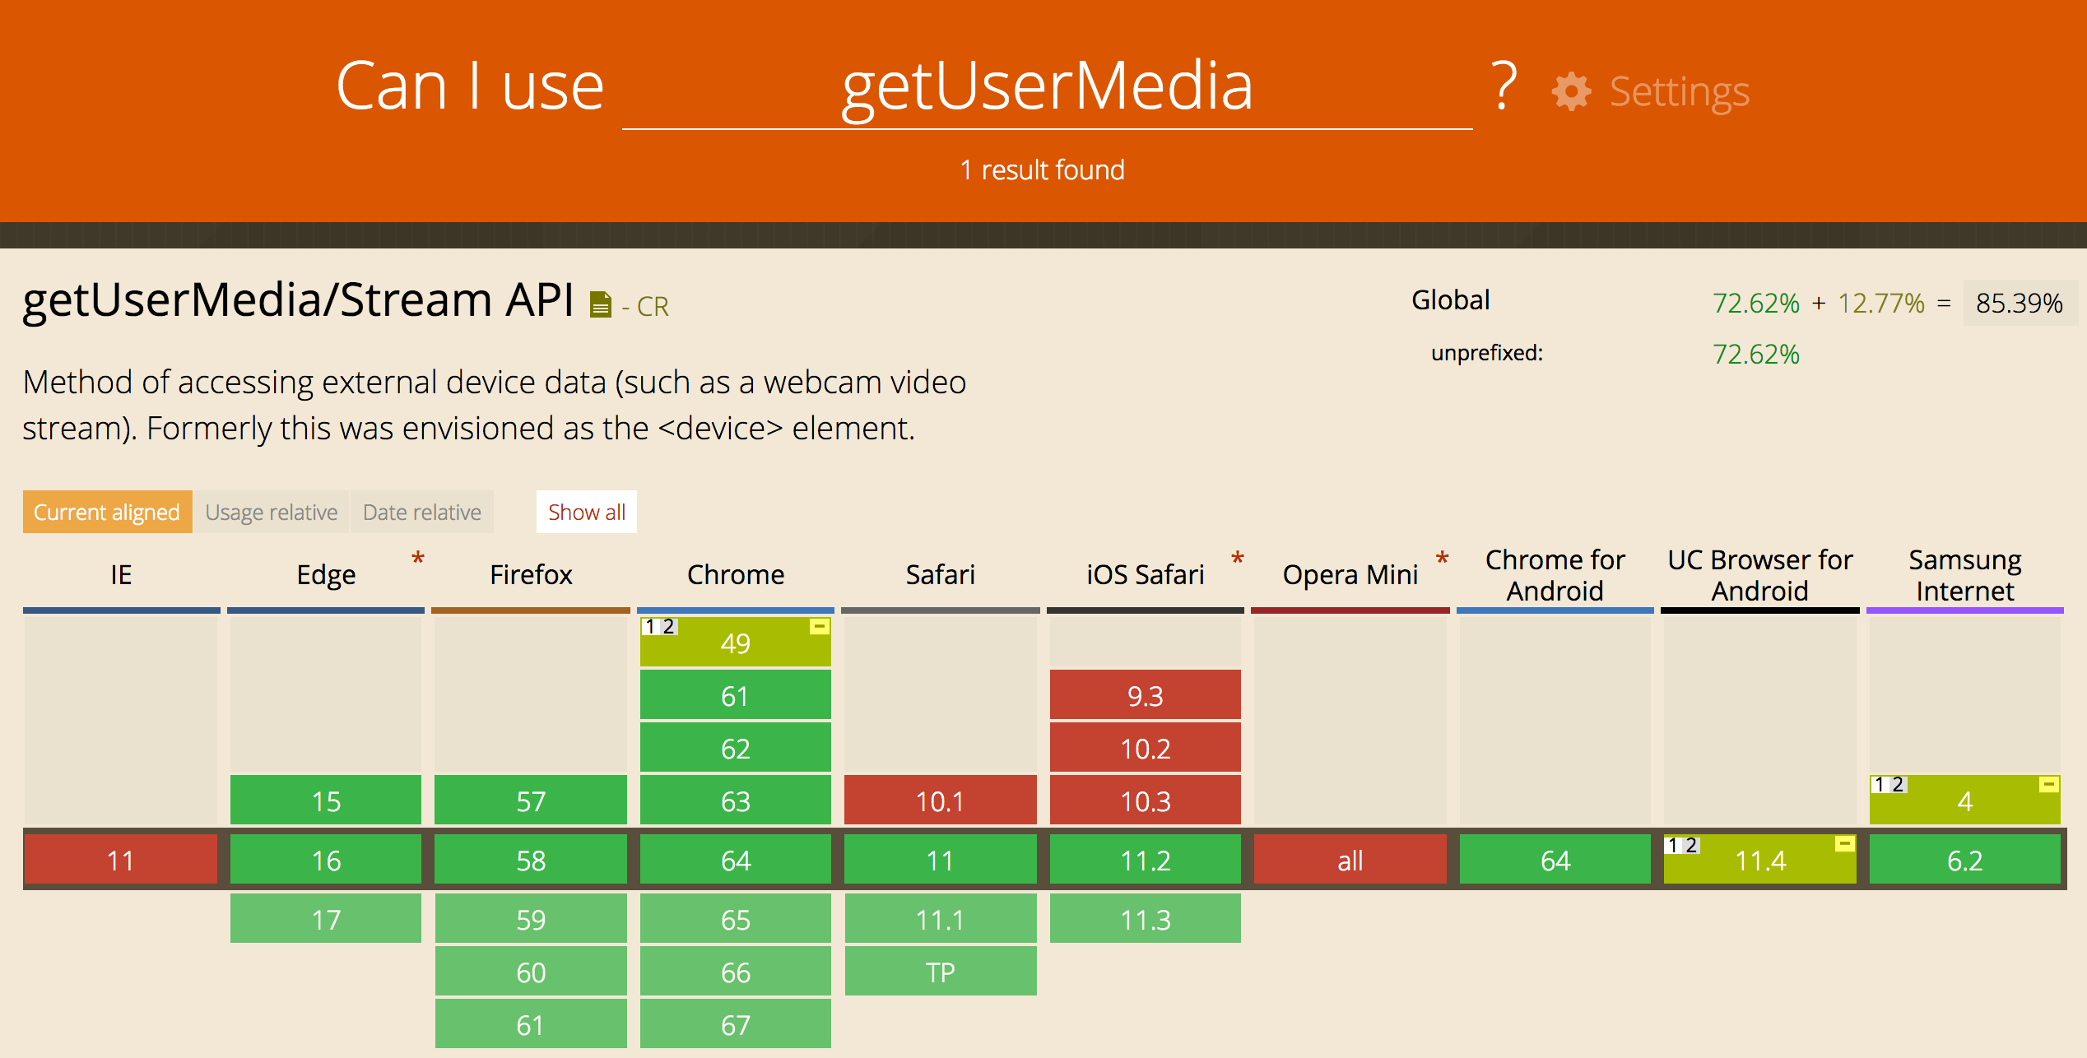
Task: Select the iOS Safari 11.3 cell
Action: 1146,918
